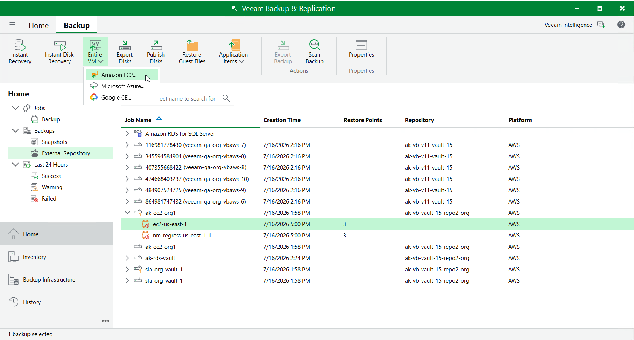Sort by the Restore Points column
This screenshot has height=340, width=634.
[x=363, y=120]
